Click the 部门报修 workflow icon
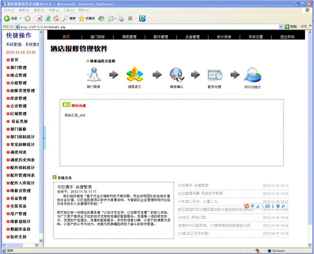 tap(94, 74)
